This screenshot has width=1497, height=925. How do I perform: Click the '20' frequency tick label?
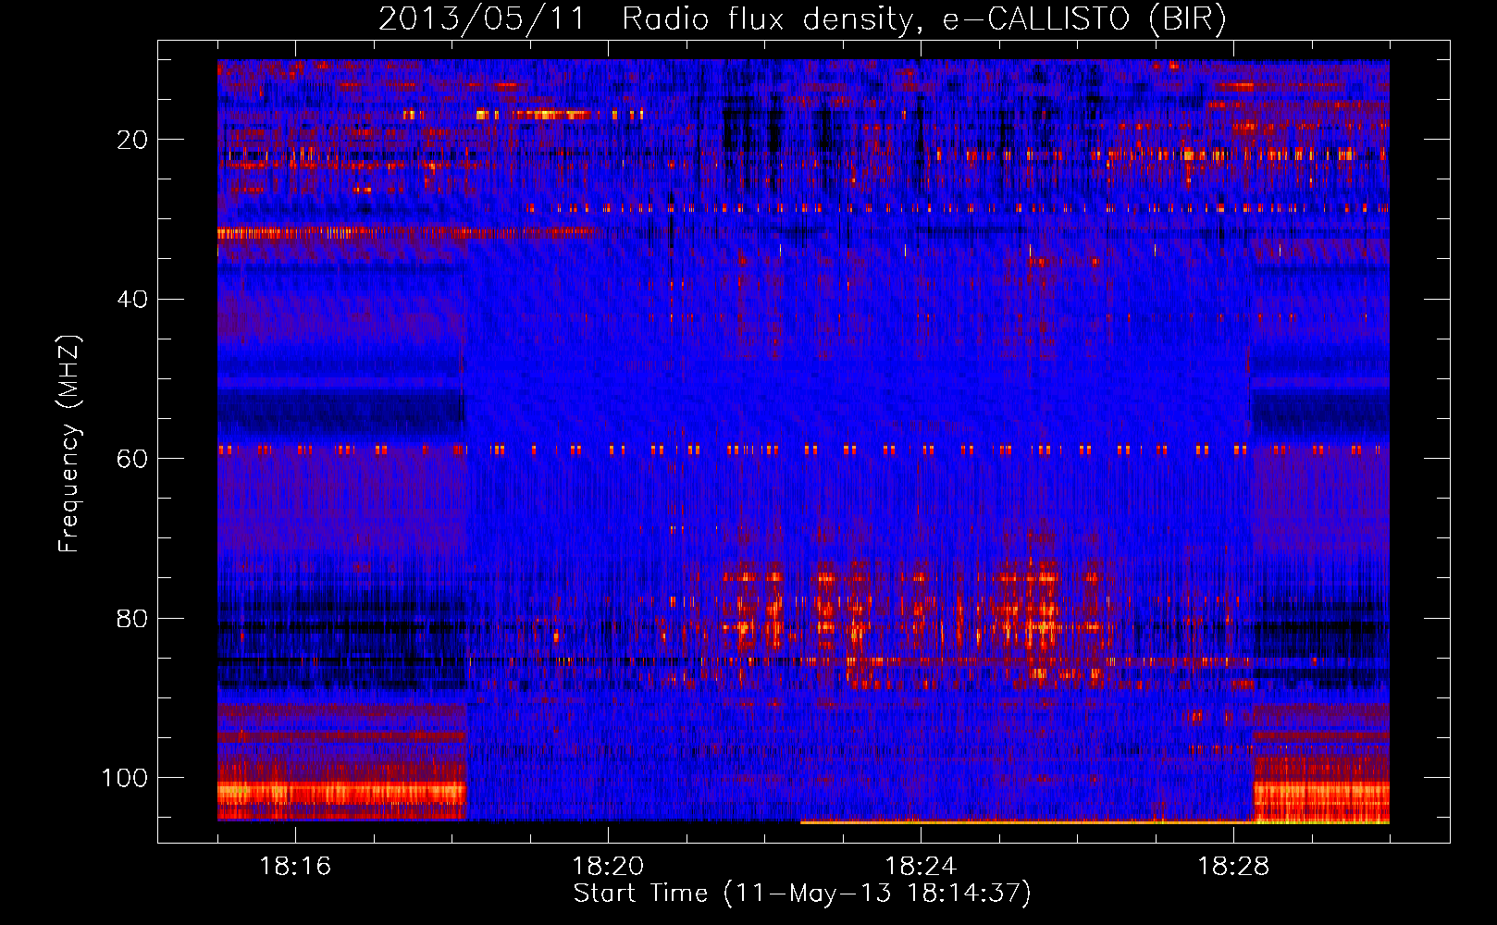(x=132, y=140)
